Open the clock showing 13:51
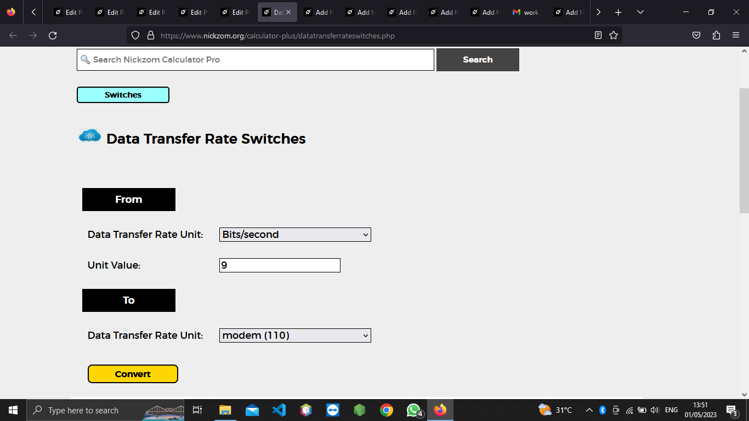The height and width of the screenshot is (421, 749). [701, 410]
